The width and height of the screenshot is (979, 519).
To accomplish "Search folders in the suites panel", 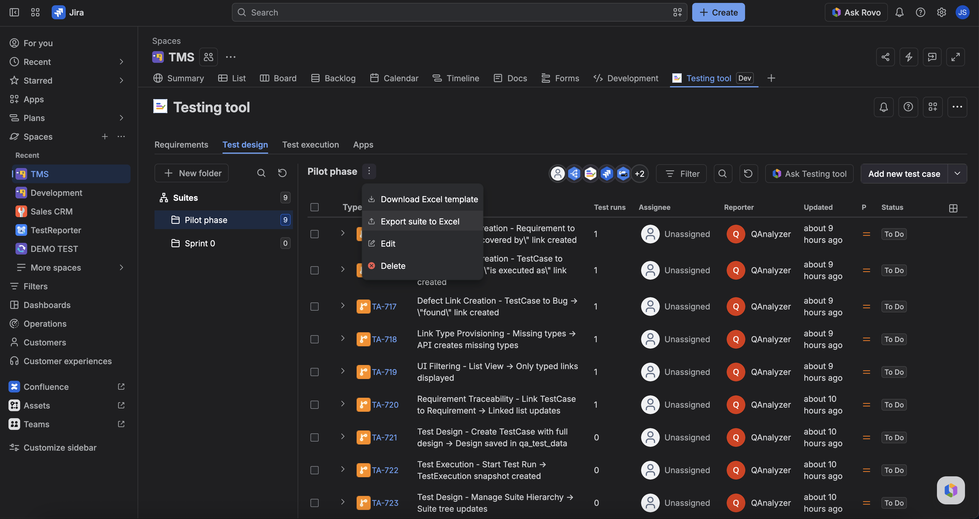I will tap(261, 173).
